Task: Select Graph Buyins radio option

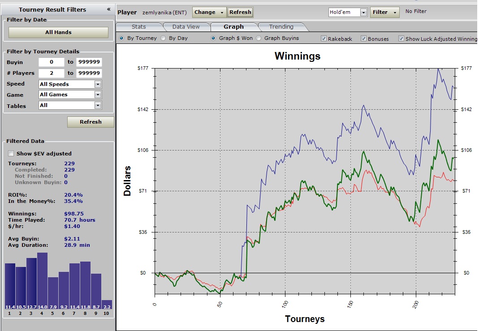Action: coord(259,39)
